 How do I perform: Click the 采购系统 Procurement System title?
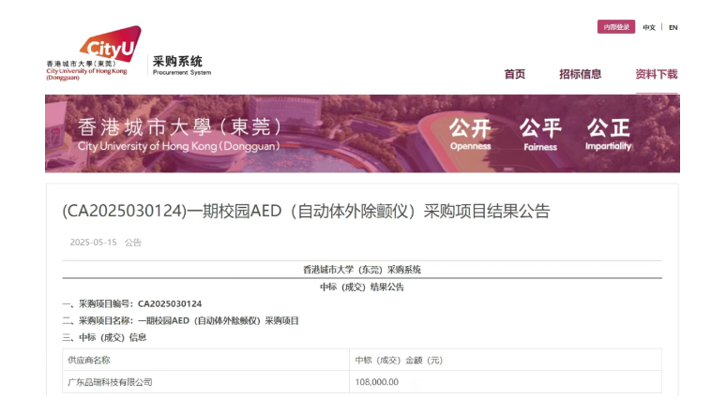pos(181,65)
